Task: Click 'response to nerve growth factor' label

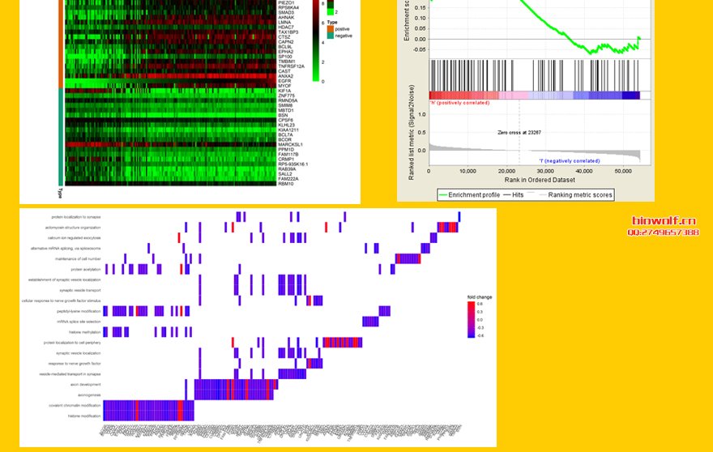Action: click(x=75, y=364)
